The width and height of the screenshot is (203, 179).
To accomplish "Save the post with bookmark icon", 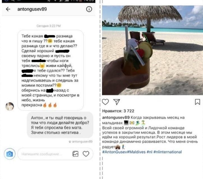I will click(x=197, y=102).
